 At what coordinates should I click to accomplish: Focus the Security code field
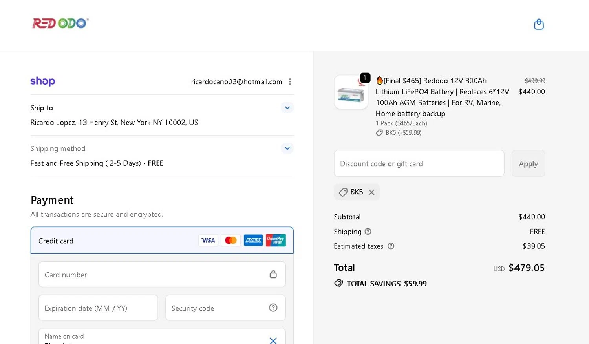225,308
